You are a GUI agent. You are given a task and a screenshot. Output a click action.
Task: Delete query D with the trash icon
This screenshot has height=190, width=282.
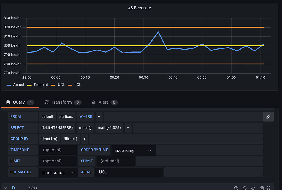262,188
